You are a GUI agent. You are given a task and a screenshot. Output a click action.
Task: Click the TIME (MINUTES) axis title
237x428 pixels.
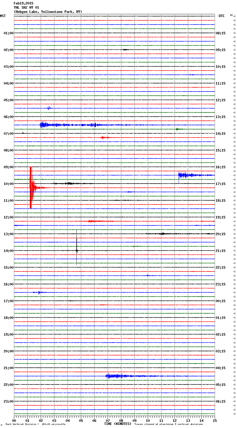[118, 424]
